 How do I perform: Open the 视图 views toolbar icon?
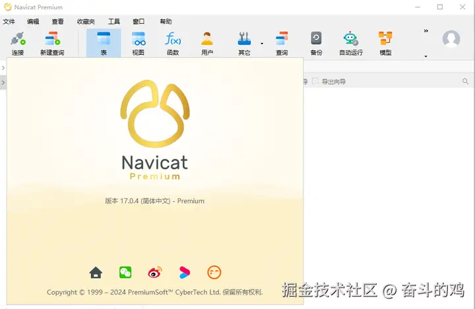click(x=139, y=43)
